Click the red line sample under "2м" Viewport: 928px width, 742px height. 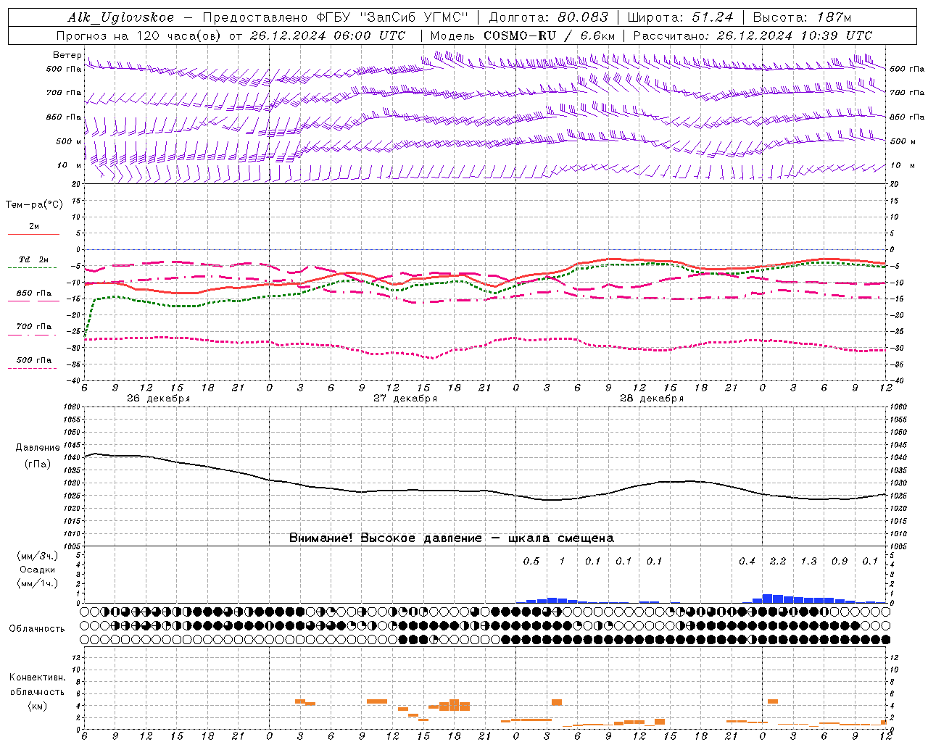[33, 234]
